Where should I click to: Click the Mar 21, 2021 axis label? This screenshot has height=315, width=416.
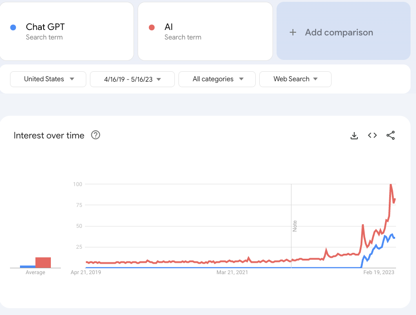[232, 272]
